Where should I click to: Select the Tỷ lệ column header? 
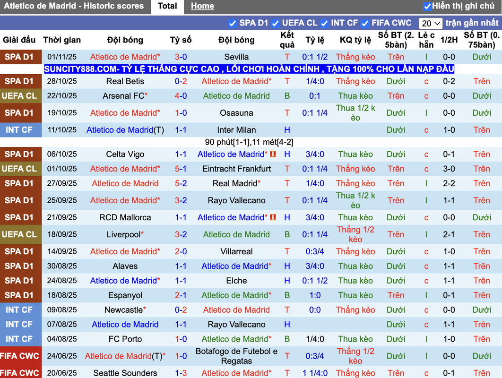click(x=315, y=40)
